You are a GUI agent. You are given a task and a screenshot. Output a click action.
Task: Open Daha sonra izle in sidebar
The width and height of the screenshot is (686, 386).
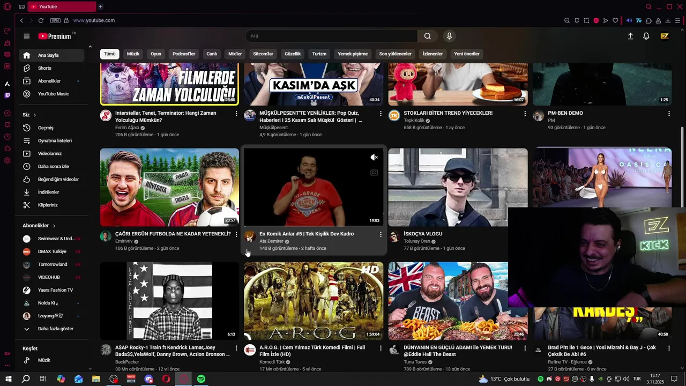click(52, 166)
